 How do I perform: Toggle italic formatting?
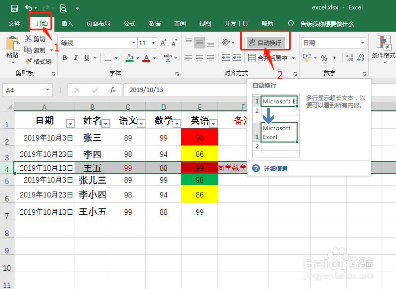(x=76, y=58)
